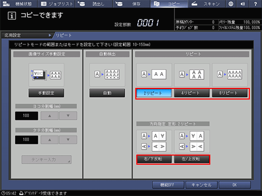Choose 左/上反転 orientation
262x196 pixels.
coord(192,159)
